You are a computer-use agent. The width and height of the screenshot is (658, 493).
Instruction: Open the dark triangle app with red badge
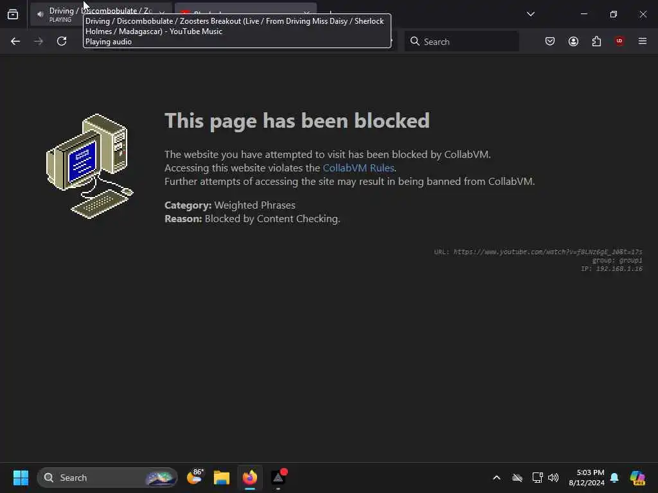[x=279, y=477]
